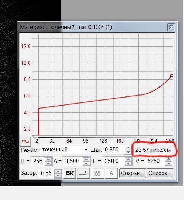
Task: Click the grayscale gradient bar under graph
Action: (x=103, y=137)
